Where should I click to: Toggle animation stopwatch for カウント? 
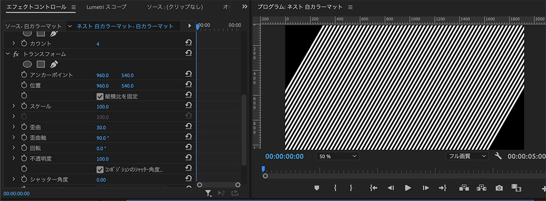tap(24, 44)
